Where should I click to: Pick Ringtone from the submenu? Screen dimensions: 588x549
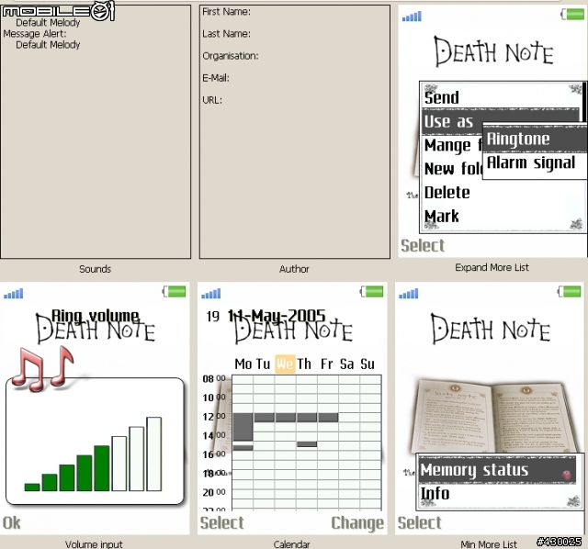click(x=535, y=139)
